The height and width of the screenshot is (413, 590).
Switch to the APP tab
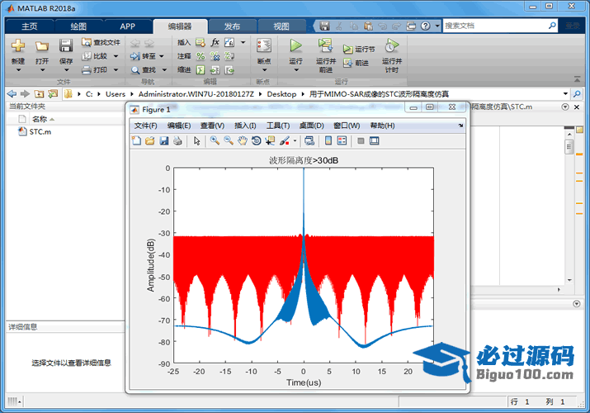[127, 26]
